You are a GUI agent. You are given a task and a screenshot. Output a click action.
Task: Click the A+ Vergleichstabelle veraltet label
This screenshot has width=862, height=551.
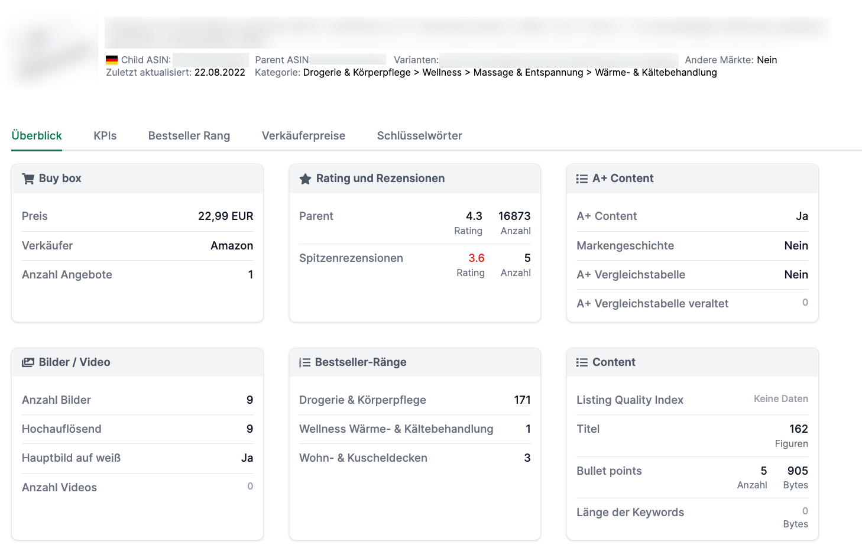click(653, 304)
